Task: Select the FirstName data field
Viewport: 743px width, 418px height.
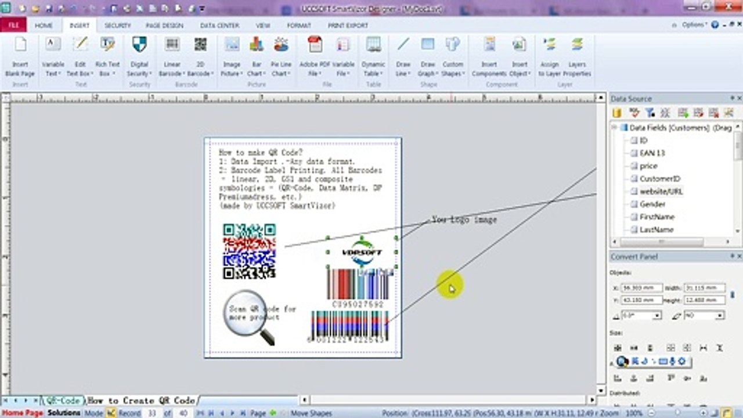Action: click(657, 217)
